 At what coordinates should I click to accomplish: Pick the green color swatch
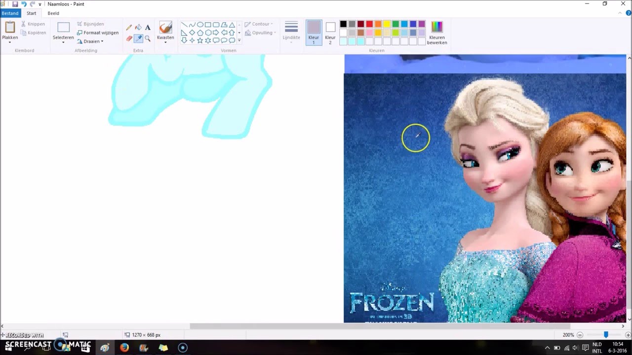coord(395,24)
